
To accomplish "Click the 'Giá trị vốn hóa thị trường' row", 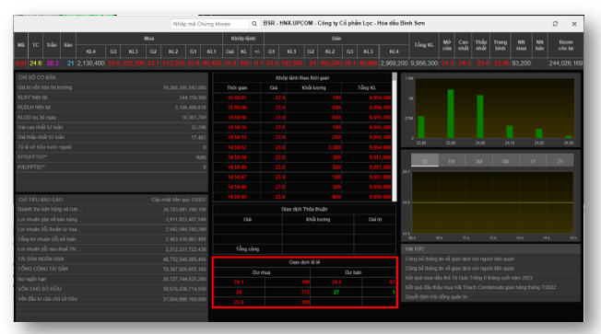I will [112, 87].
